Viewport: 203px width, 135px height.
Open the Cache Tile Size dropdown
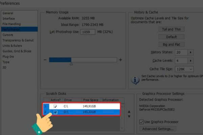[184, 69]
